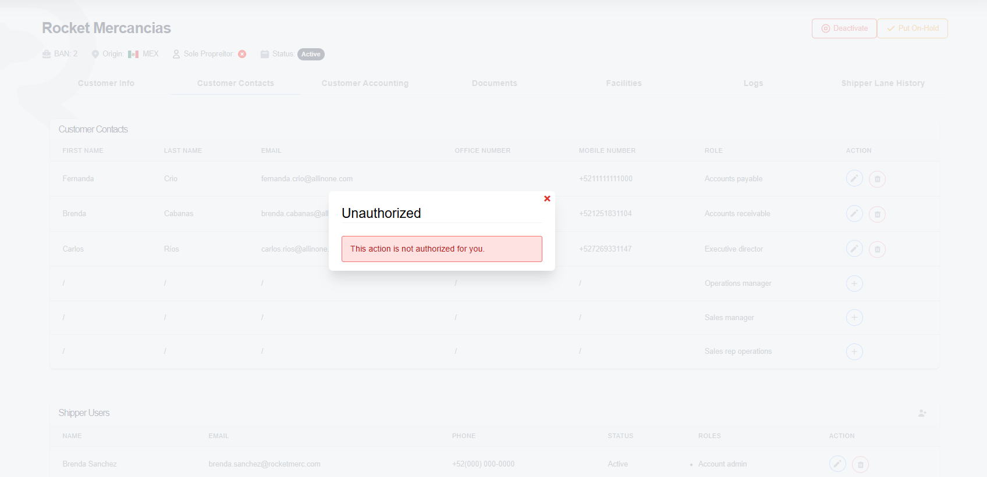Close the Unauthorized dialog with red X
The image size is (987, 477).
(547, 199)
